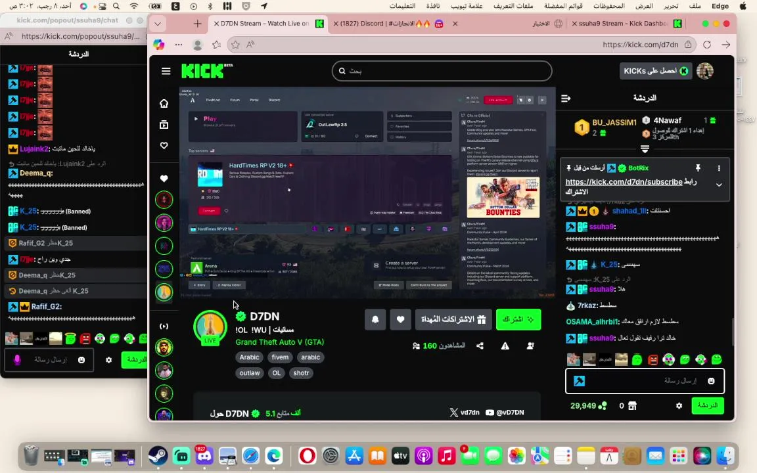This screenshot has height=473, width=757.
Task: Open @vD7DN YouTube link
Action: click(x=505, y=412)
